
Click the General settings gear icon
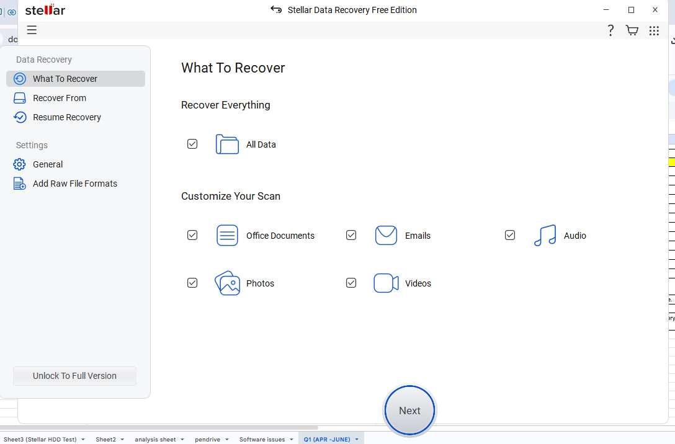(19, 164)
